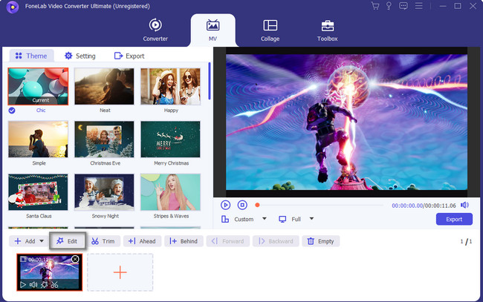This screenshot has width=483, height=302.
Task: Click the checkmark under Chic theme
Action: (x=12, y=111)
